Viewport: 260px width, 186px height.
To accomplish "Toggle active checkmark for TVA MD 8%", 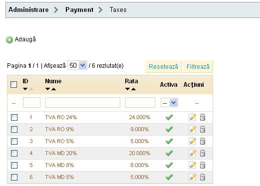I will click(169, 165).
